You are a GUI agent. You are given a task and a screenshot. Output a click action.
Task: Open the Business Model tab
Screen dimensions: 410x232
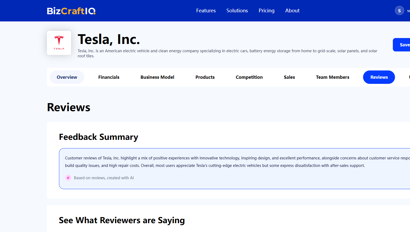click(x=157, y=77)
